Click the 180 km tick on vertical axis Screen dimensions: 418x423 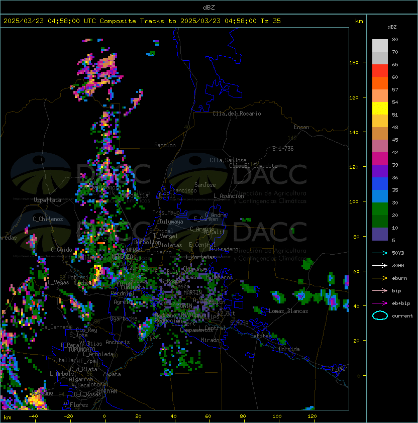tap(354, 63)
